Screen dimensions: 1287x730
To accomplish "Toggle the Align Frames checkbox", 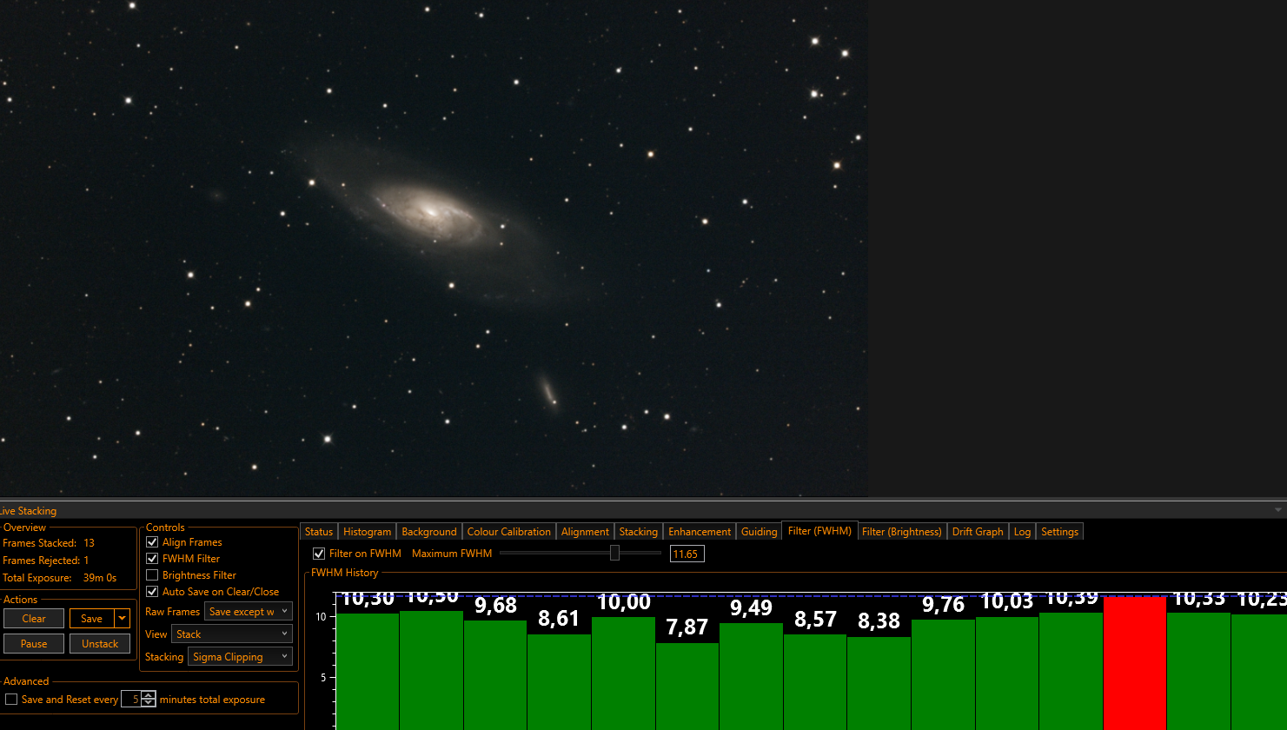I will click(x=152, y=542).
